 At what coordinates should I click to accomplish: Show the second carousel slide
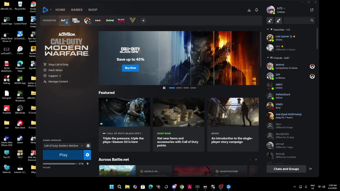179,88
